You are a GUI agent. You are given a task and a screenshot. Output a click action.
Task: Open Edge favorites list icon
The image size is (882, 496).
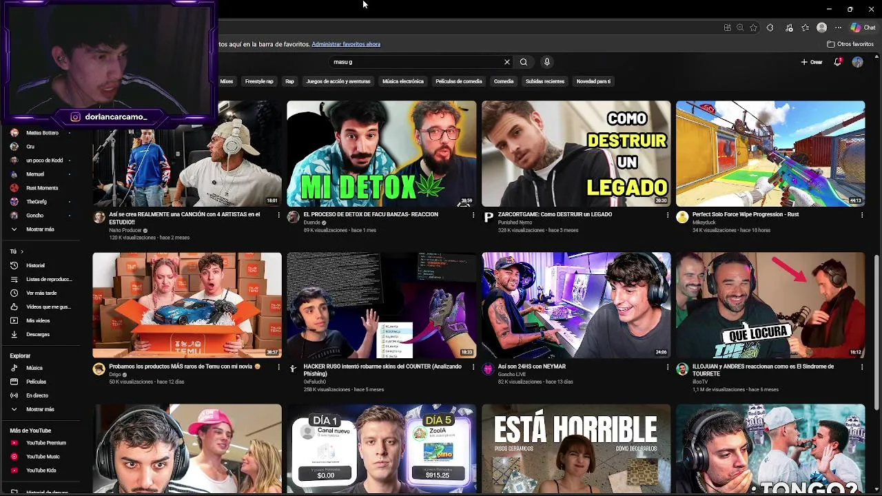click(x=806, y=28)
